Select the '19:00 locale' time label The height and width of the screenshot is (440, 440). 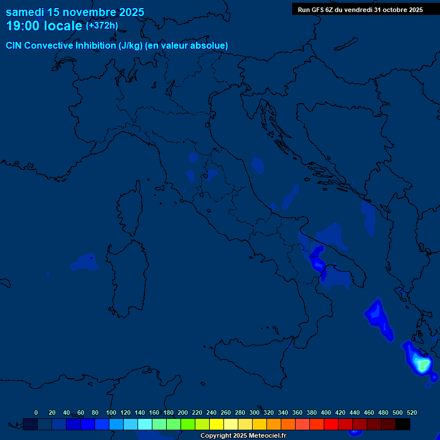(x=44, y=26)
